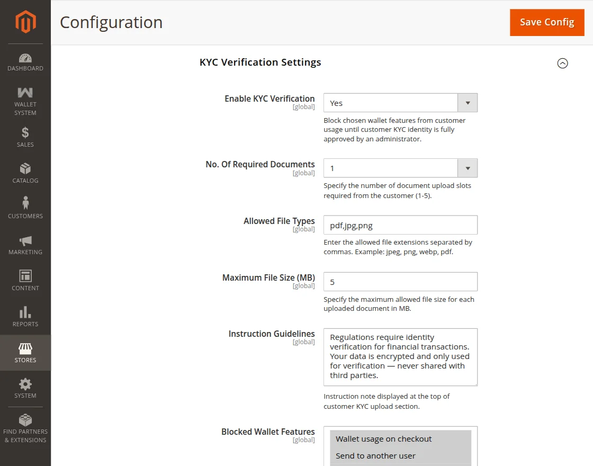This screenshot has width=593, height=466.
Task: Click the Instruction Guidelines text area
Action: pyautogui.click(x=400, y=357)
